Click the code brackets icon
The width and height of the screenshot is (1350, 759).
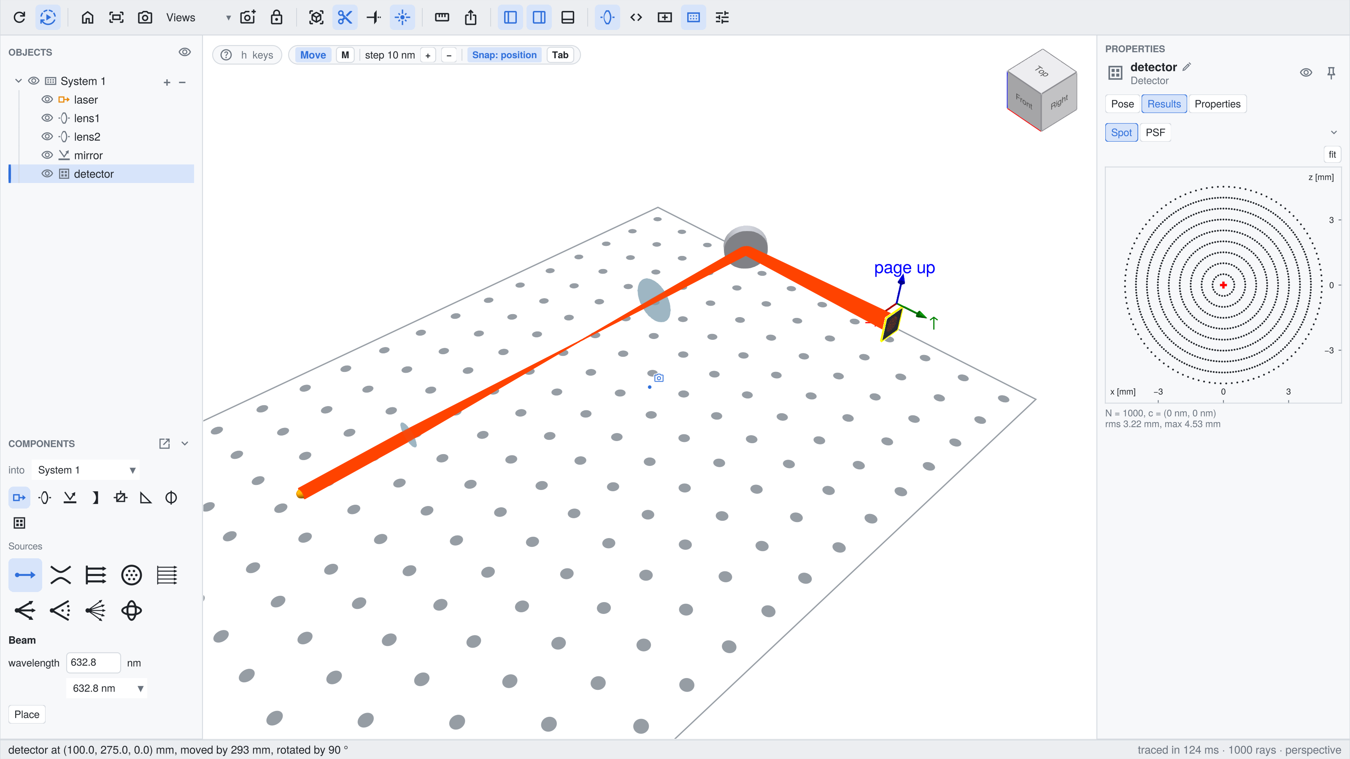[636, 17]
